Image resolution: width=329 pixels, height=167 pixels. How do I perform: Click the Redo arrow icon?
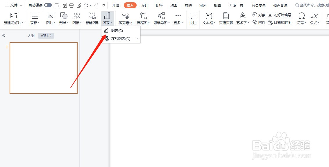point(96,5)
